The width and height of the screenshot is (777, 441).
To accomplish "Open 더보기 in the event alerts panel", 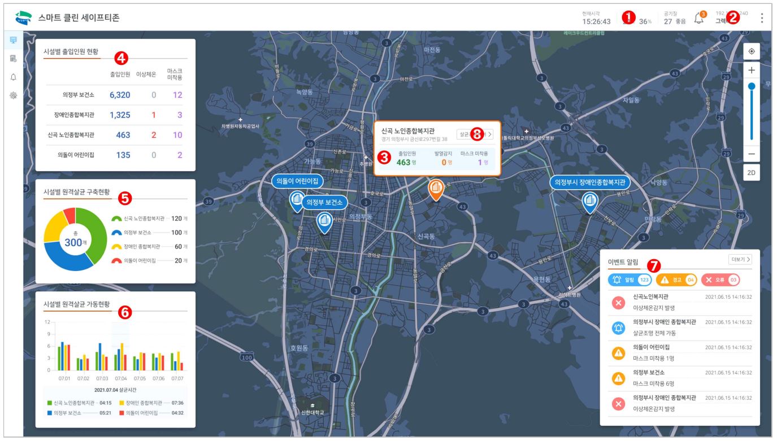I will click(740, 259).
